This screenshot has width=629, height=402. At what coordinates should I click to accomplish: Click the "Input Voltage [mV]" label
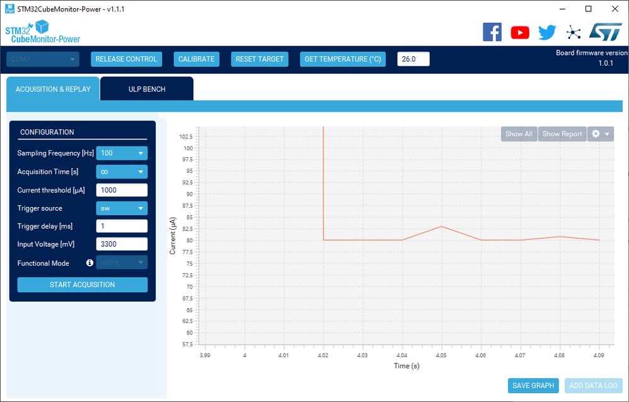[46, 244]
